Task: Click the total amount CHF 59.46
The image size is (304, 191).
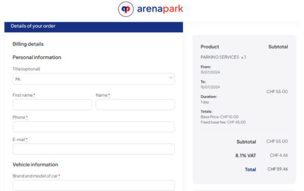Action: click(x=277, y=169)
